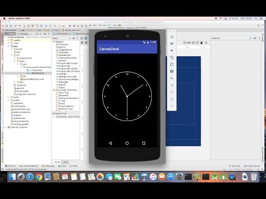Viewport: 266px width, 199px height.
Task: Expand activity_main in Component Tree
Action: point(54,117)
